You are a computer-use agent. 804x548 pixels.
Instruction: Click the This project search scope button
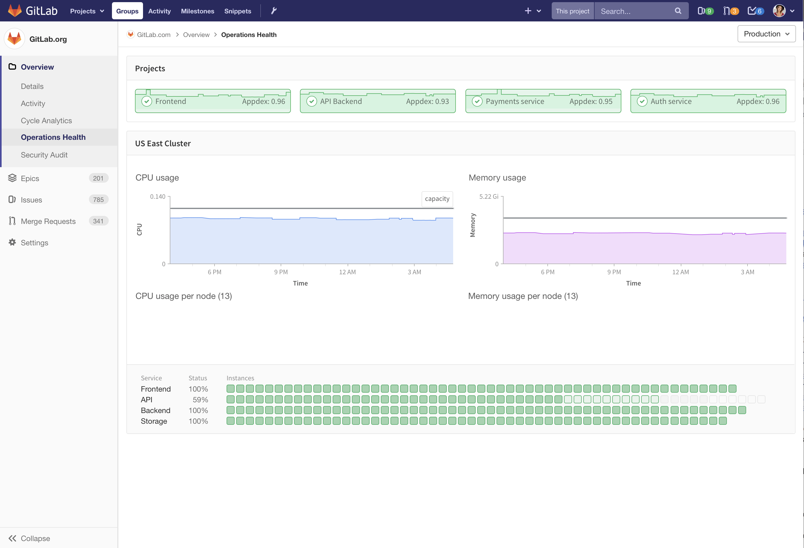[x=572, y=11]
